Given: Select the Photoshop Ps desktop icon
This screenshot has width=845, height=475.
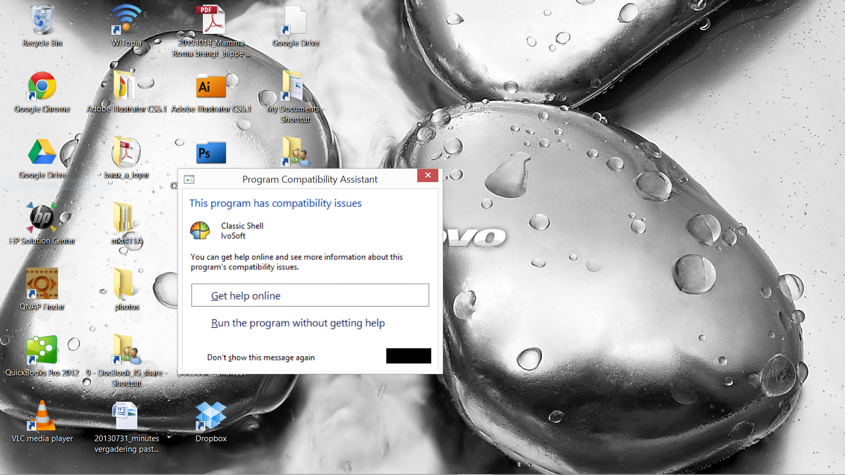Looking at the screenshot, I should (x=211, y=153).
